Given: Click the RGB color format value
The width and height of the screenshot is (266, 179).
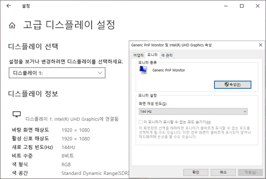Looking at the screenshot, I should 66,165.
